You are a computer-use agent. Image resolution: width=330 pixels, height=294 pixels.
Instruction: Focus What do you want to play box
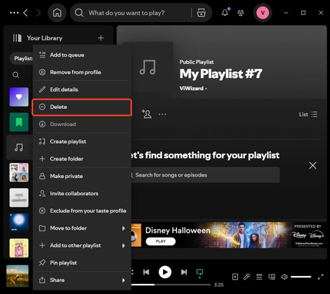pyautogui.click(x=127, y=13)
